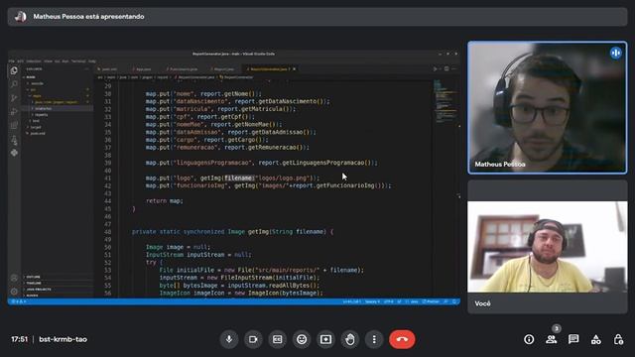The image size is (635, 357).
Task: Open the Meet activities icon
Action: coord(595,339)
